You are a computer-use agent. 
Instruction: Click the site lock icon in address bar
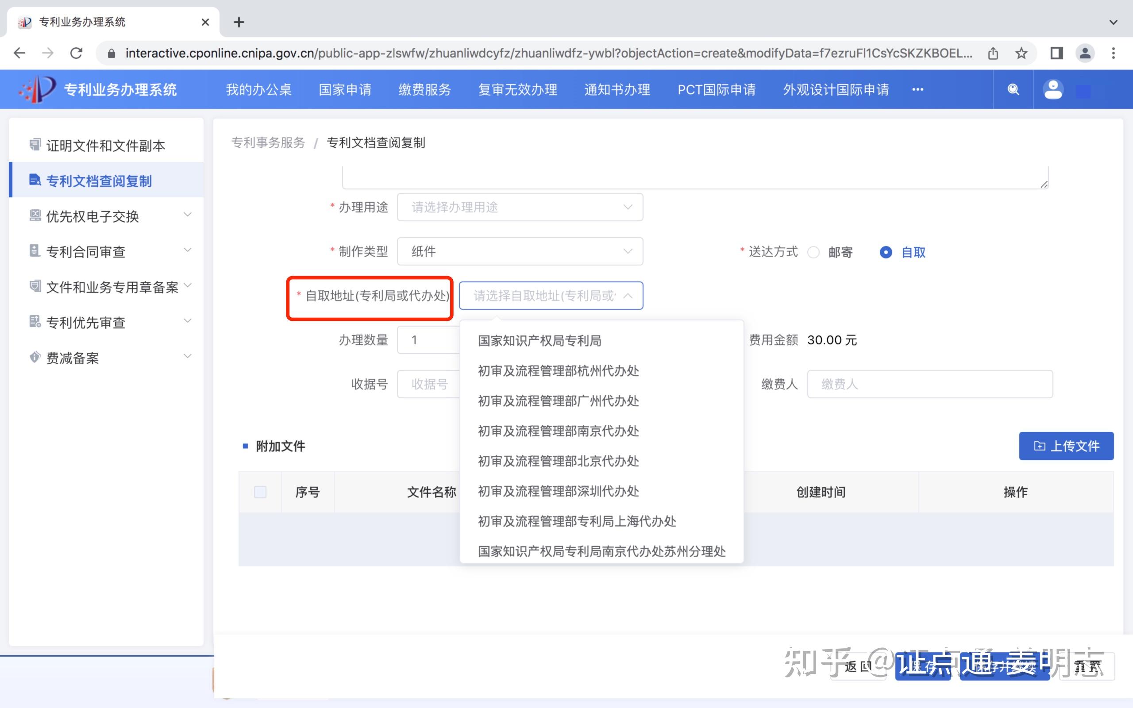[112, 54]
